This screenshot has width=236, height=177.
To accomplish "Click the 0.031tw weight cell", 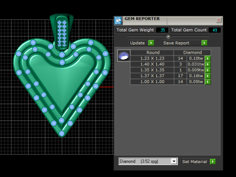I will (x=196, y=64).
